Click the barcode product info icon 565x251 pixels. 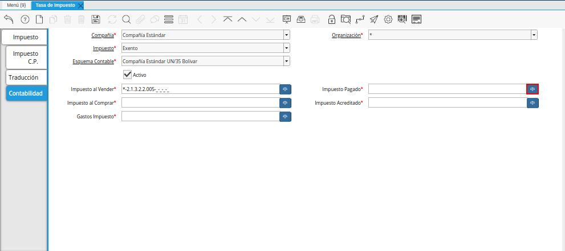point(402,19)
